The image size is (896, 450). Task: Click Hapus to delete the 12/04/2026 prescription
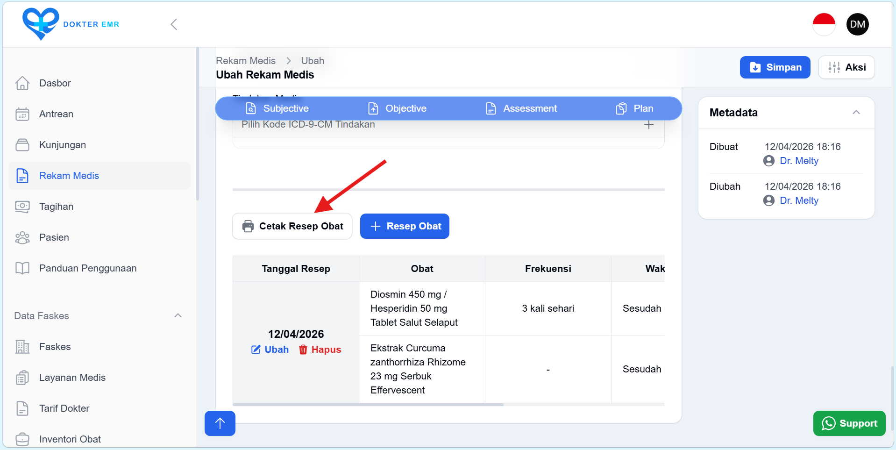point(320,350)
